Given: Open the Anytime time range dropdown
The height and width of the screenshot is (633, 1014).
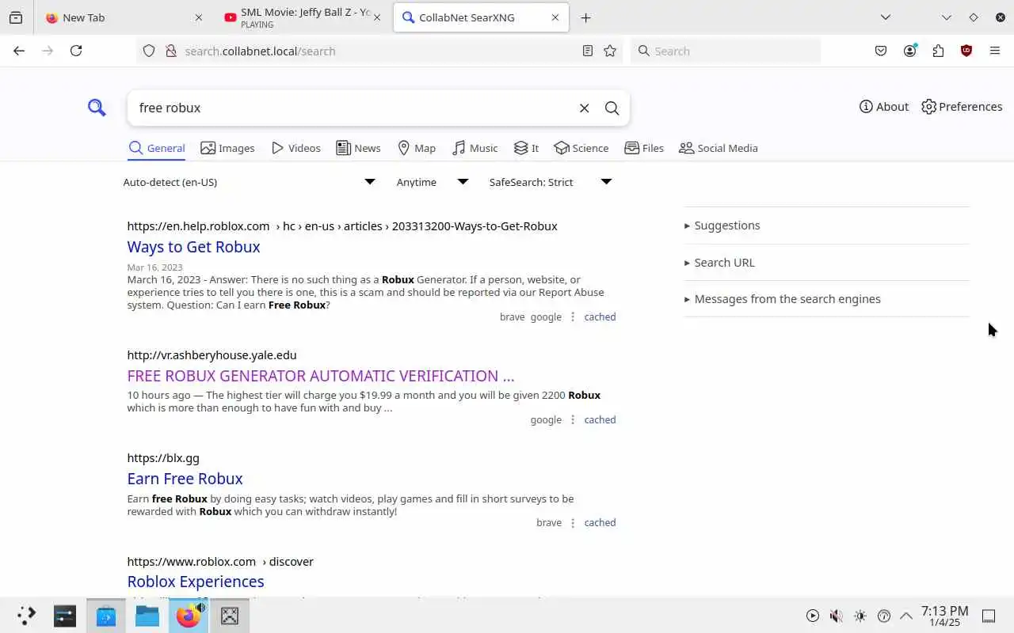Looking at the screenshot, I should pyautogui.click(x=432, y=182).
